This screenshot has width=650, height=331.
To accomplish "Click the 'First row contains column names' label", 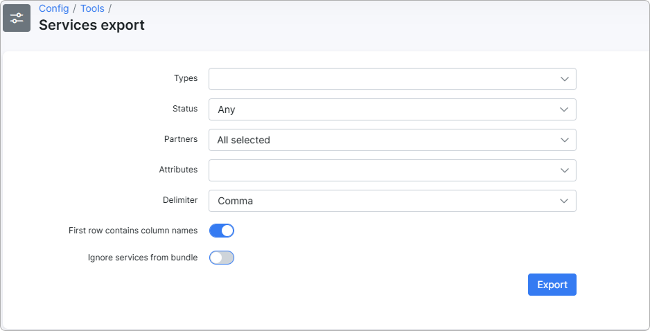I will click(133, 231).
